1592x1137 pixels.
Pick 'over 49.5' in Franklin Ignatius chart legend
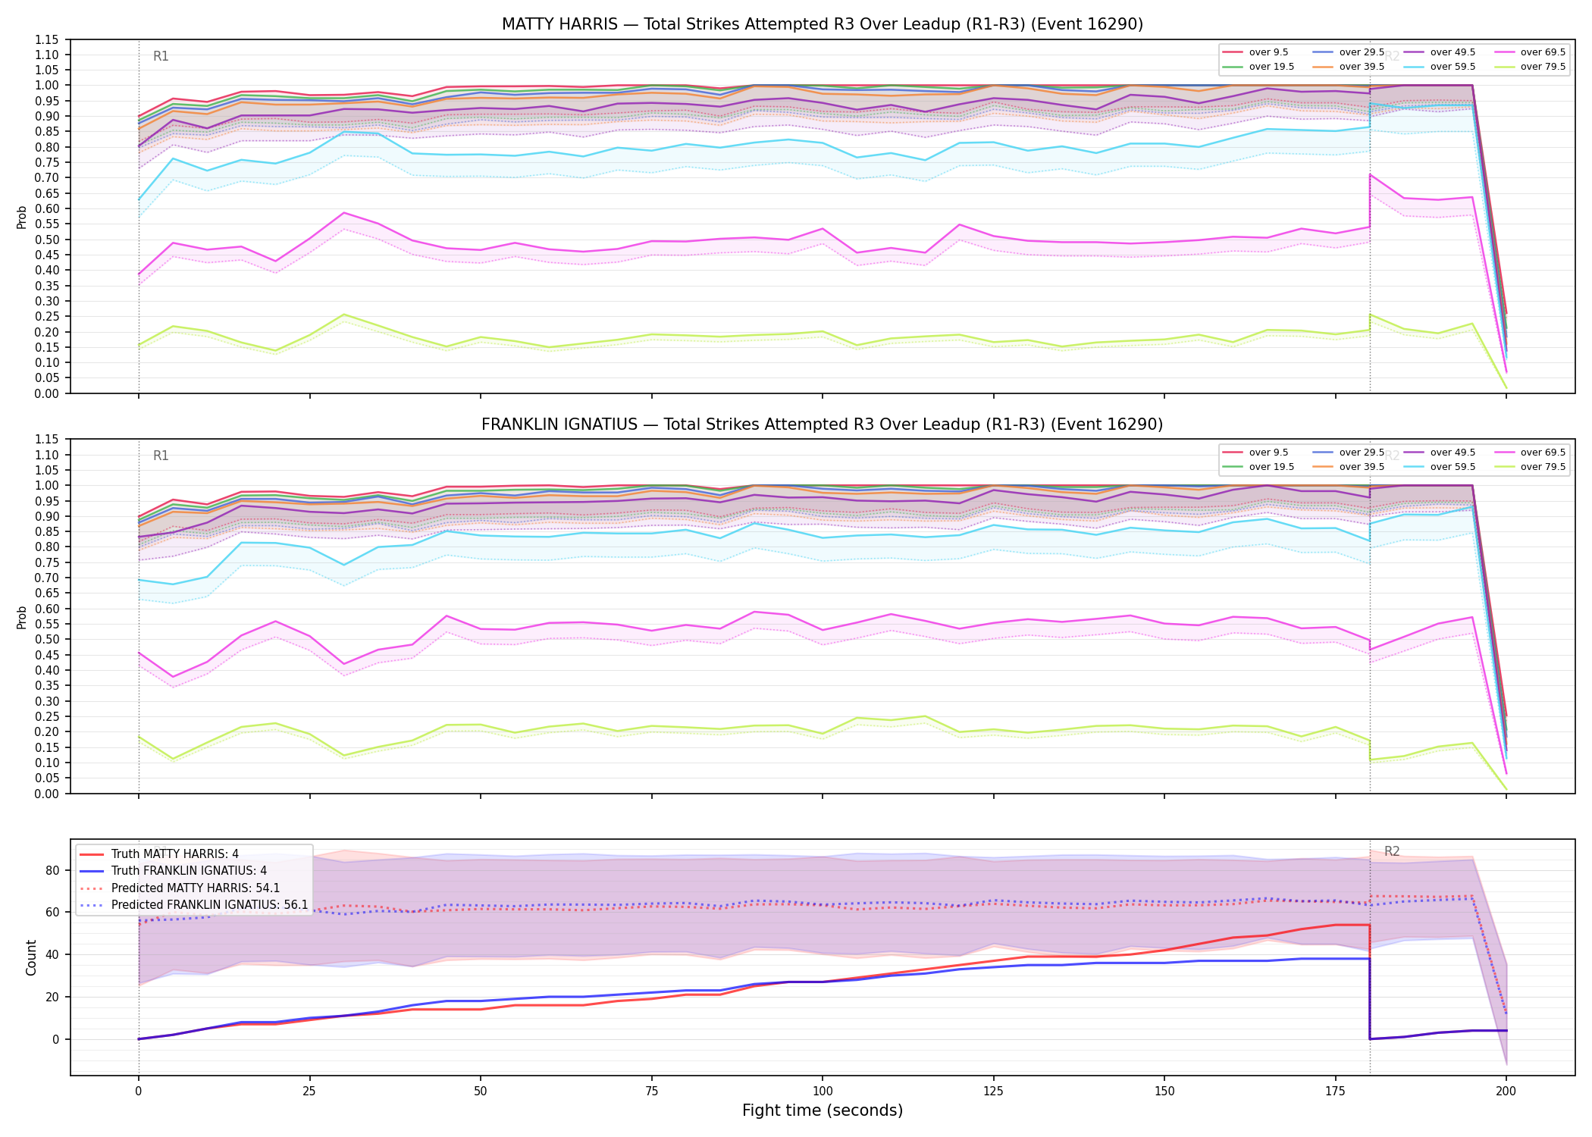coord(1440,453)
